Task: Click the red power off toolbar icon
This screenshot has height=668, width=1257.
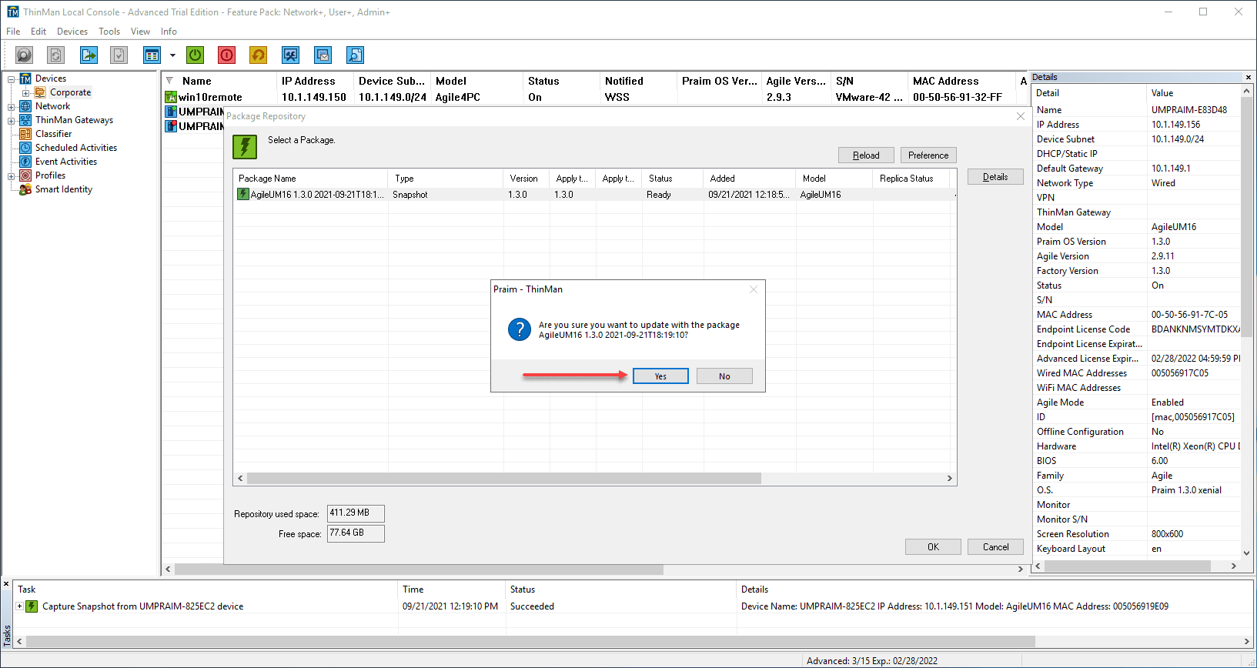Action: [x=226, y=55]
